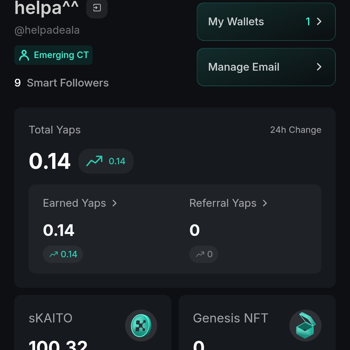This screenshot has height=350, width=350.
Task: Click the trend arrow in 24h change badge
Action: (94, 161)
